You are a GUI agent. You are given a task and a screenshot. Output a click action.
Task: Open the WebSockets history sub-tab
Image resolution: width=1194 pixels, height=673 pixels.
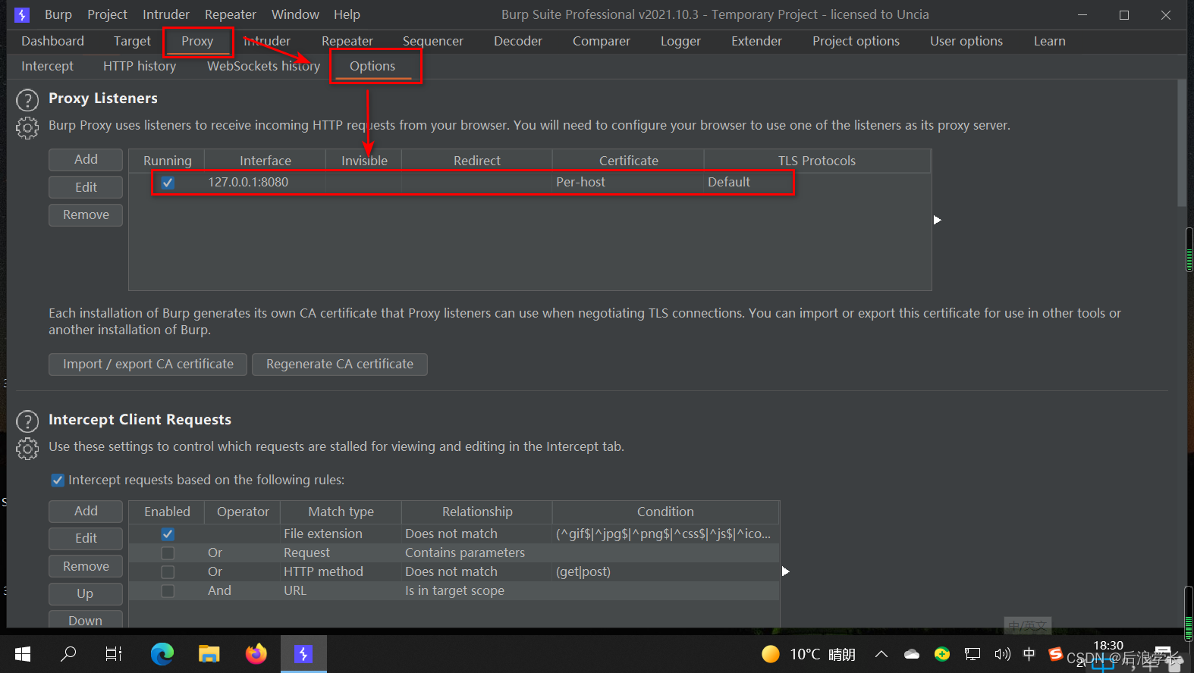[x=263, y=66]
